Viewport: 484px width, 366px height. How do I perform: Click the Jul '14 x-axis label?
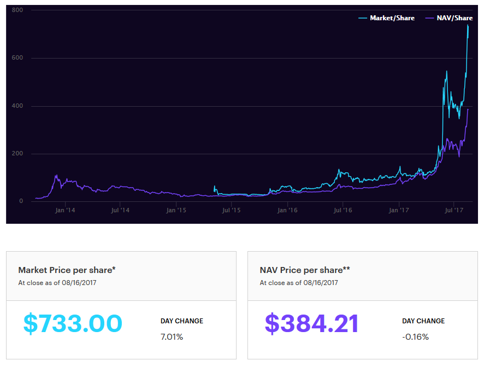[120, 210]
